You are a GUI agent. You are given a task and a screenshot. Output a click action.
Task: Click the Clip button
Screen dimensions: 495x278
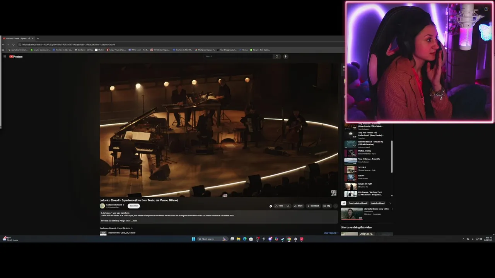[x=327, y=206]
